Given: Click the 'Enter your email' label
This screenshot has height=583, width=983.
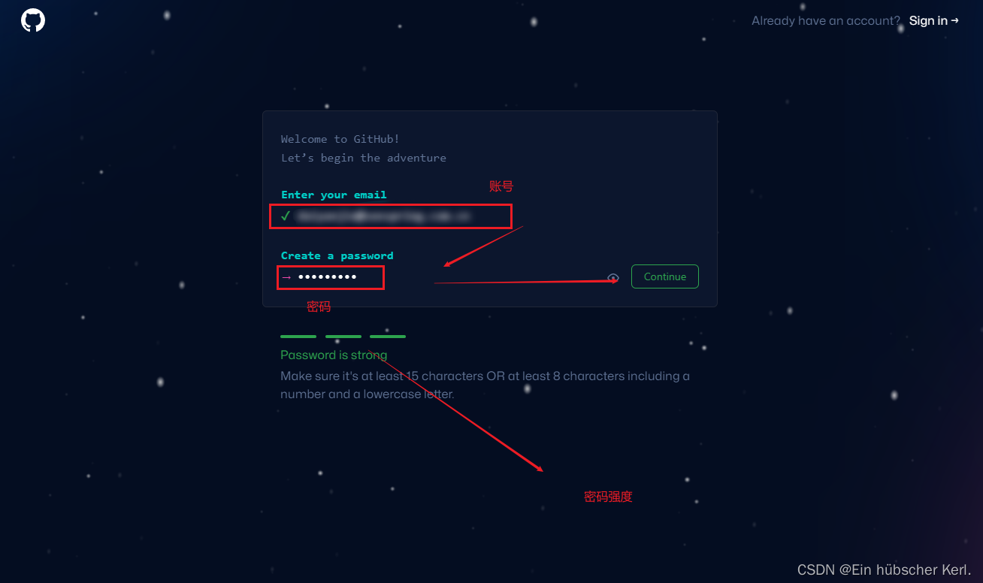Looking at the screenshot, I should click(334, 195).
